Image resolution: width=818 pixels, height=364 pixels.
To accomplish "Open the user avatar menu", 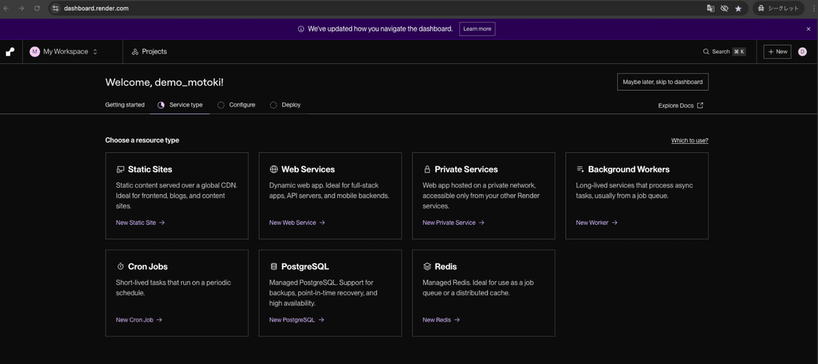I will (x=802, y=52).
